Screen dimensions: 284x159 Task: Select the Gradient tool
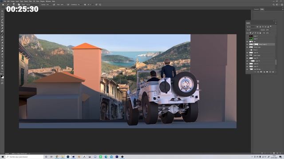click(x=2, y=45)
